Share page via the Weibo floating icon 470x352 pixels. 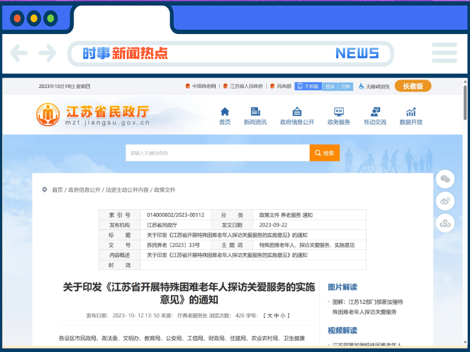pos(445,201)
